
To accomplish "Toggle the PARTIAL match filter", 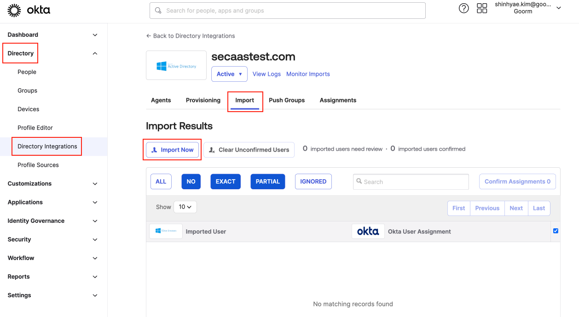I will click(x=267, y=181).
